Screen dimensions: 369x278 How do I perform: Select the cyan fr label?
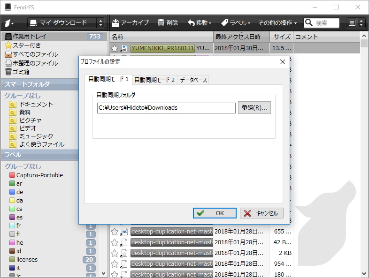pos(15,225)
